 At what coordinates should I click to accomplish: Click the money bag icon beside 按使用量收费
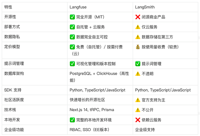[x=138, y=46]
